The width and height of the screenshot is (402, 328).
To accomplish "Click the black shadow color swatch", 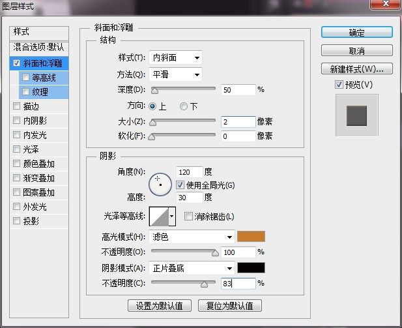I will (251, 268).
